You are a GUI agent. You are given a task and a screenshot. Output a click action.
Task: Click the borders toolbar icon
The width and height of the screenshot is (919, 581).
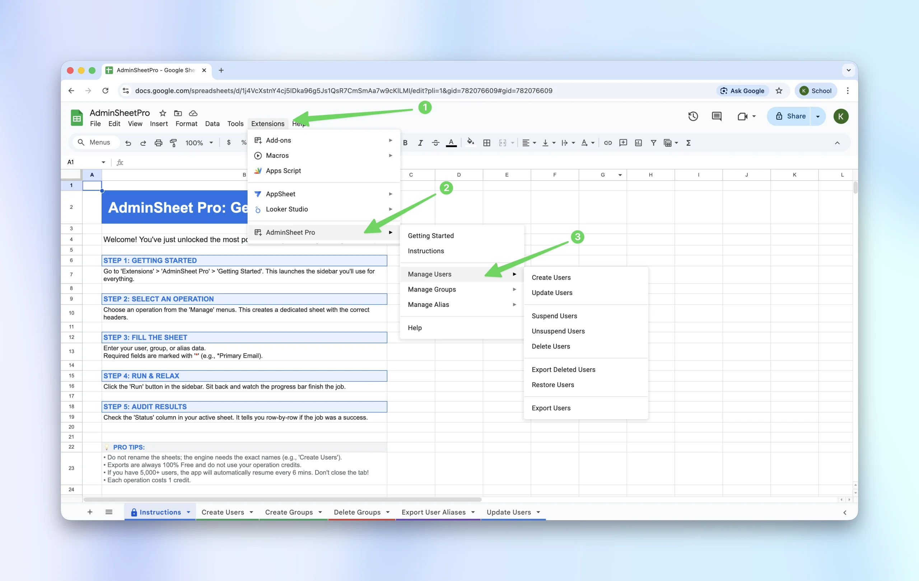point(486,143)
